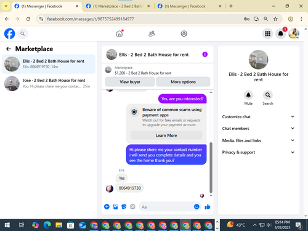
Task: Bookmark this page with the star
Action: click(275, 19)
